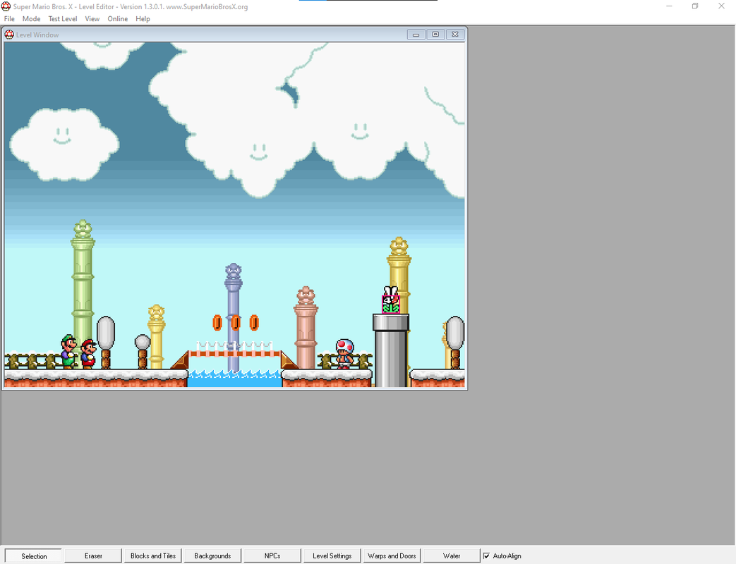Click the SMBX application icon in title bar
736x564 pixels.
click(6, 6)
